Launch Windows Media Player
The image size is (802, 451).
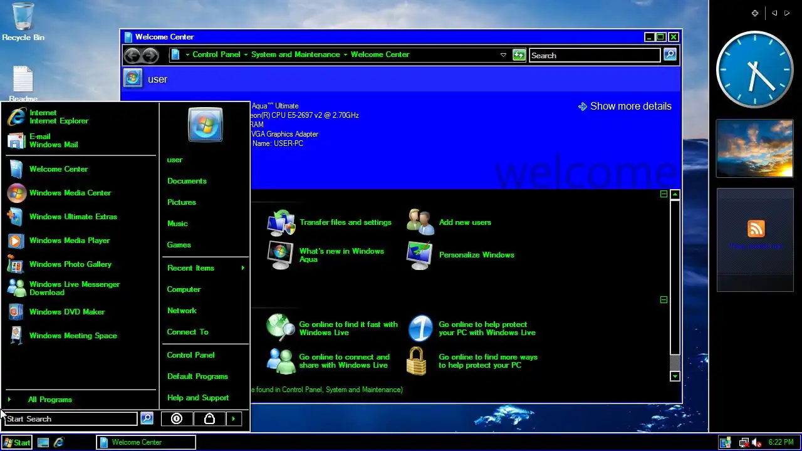coord(79,241)
